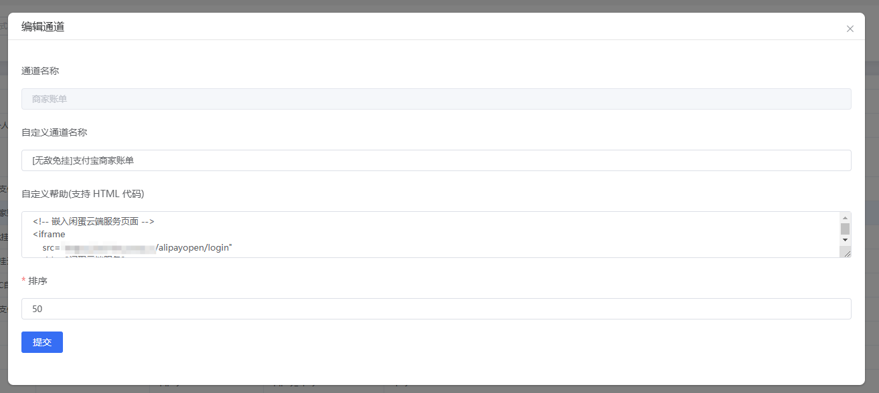
Task: Click the 自定义通道名称 label
Action: tap(54, 132)
